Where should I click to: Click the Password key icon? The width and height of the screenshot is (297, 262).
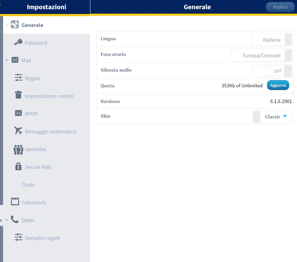tap(18, 42)
